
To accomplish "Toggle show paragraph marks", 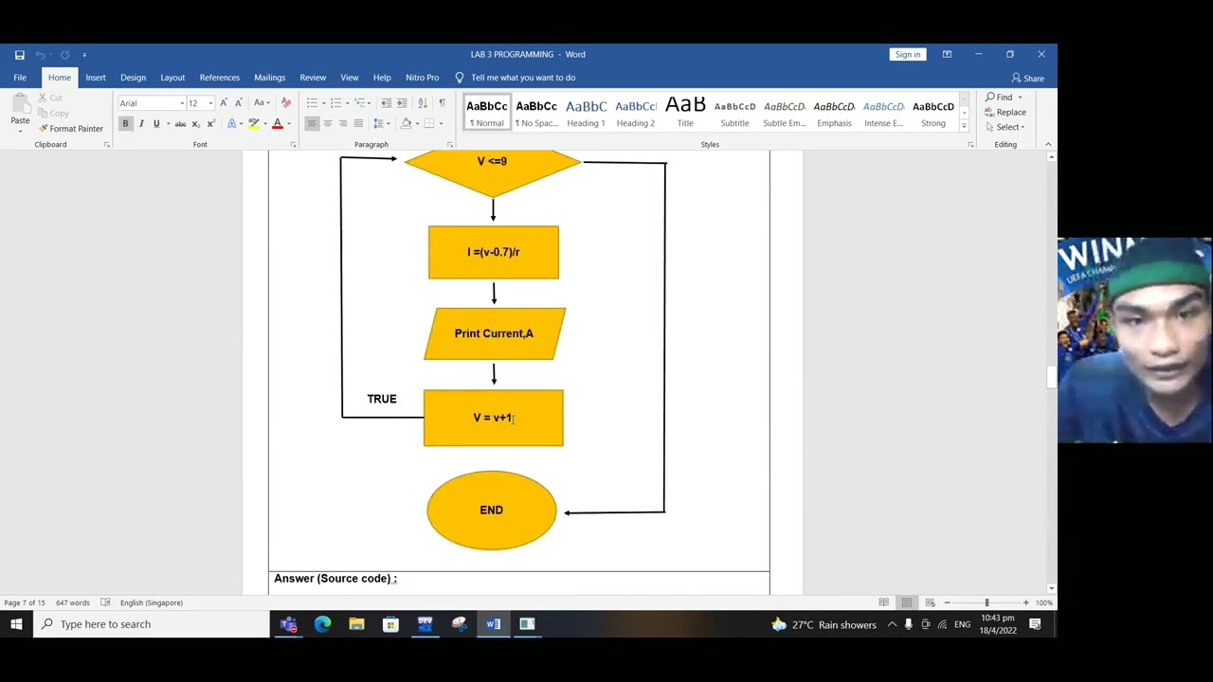I will pyautogui.click(x=442, y=103).
